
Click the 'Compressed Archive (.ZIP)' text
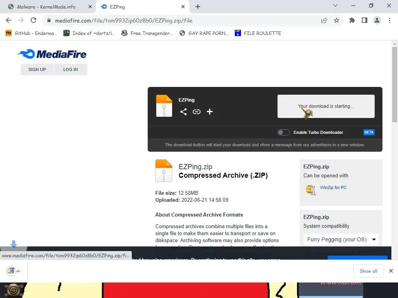(x=223, y=175)
